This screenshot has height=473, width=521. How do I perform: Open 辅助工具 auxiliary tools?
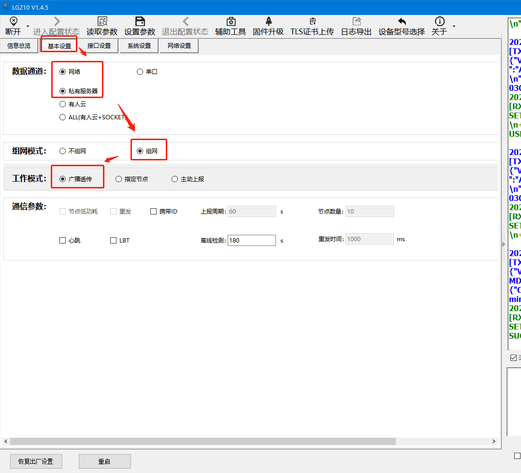(231, 22)
